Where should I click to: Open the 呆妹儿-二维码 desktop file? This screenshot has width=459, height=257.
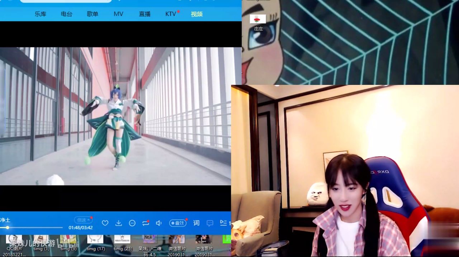coord(150,244)
